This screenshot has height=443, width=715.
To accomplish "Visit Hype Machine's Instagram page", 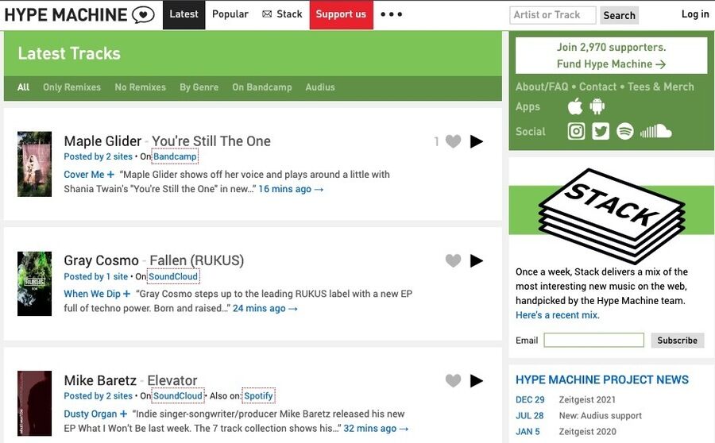I will click(577, 131).
